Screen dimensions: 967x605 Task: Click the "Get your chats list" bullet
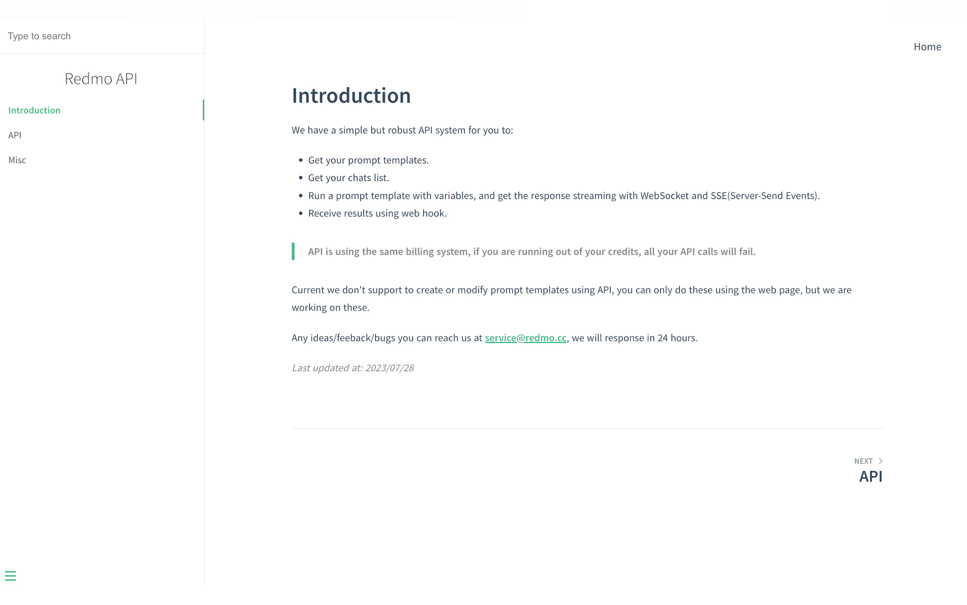click(348, 178)
